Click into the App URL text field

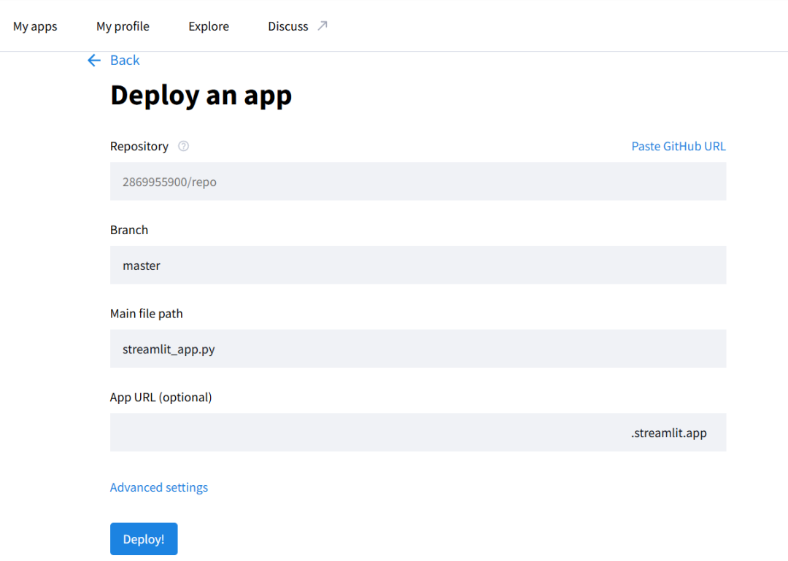(x=365, y=433)
